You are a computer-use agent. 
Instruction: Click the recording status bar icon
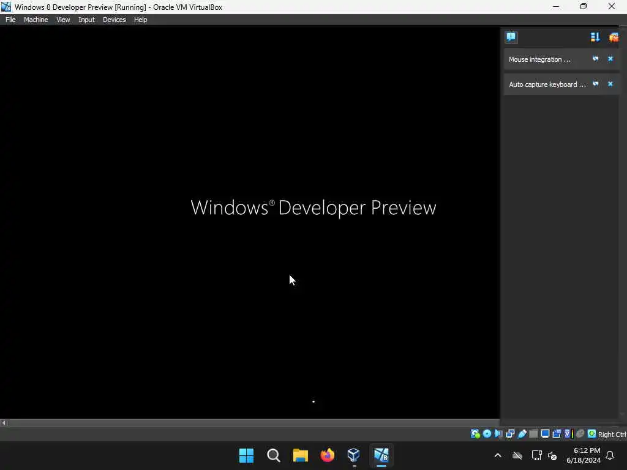coord(557,434)
